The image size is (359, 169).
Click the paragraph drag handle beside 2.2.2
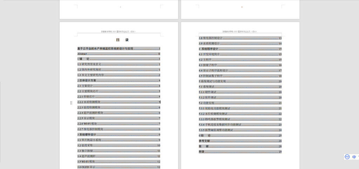coord(71,103)
